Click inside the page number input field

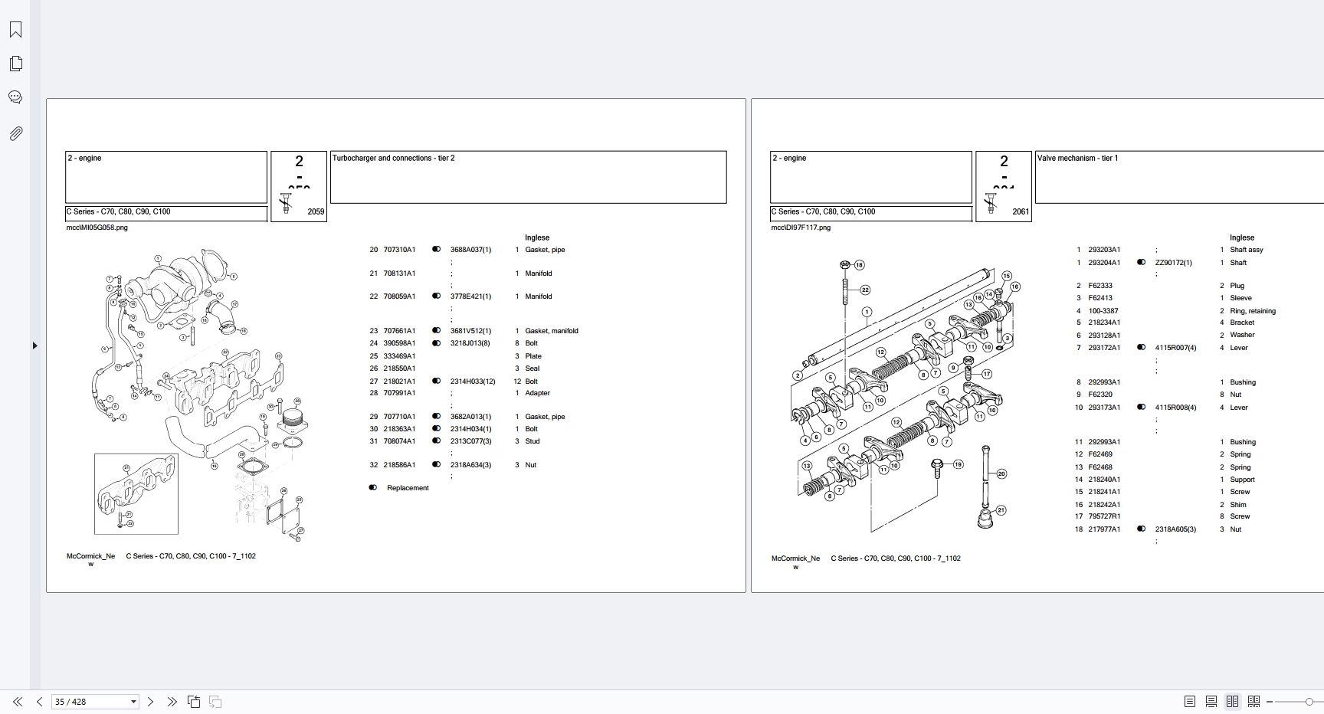(84, 701)
